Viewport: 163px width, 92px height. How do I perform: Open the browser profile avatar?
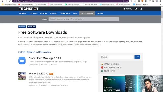(157, 1)
